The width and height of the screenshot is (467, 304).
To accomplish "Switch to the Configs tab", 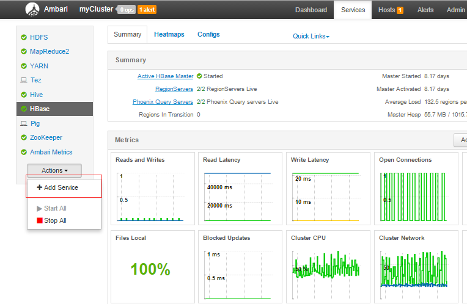I will [208, 35].
